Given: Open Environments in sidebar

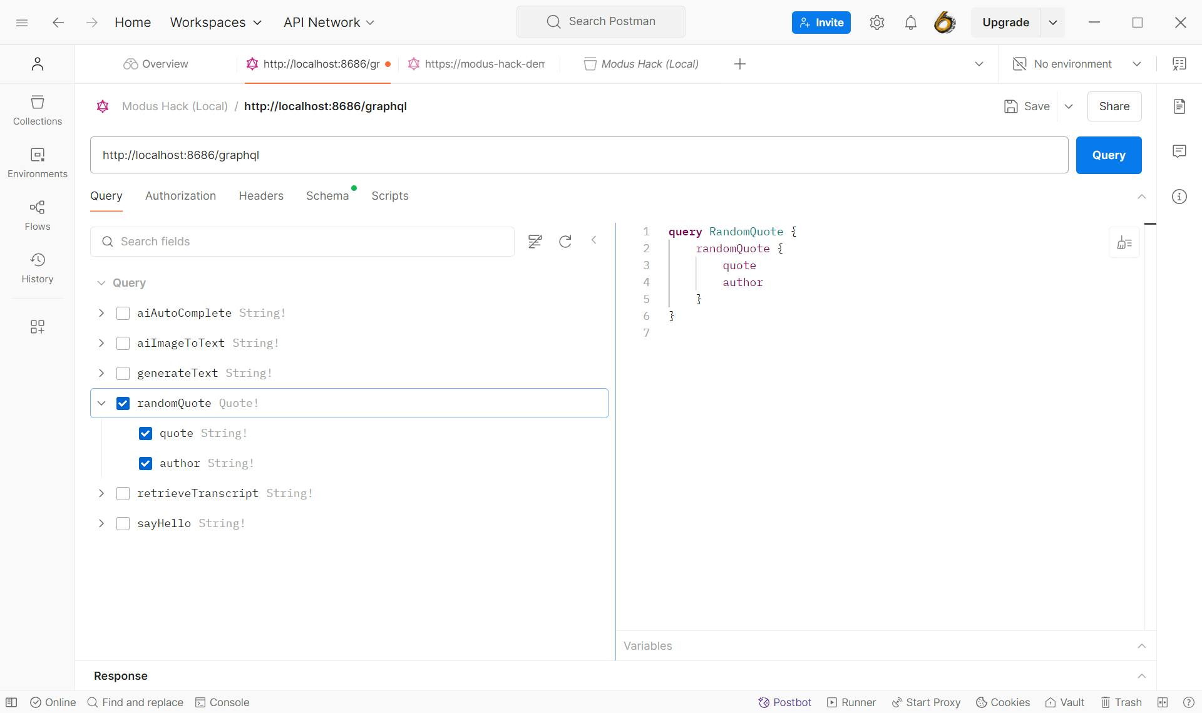Looking at the screenshot, I should [38, 163].
